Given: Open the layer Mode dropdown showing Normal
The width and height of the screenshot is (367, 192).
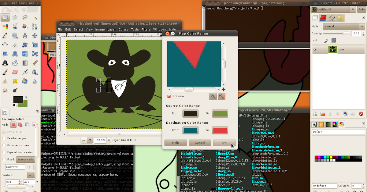Looking at the screenshot, I should (x=344, y=26).
